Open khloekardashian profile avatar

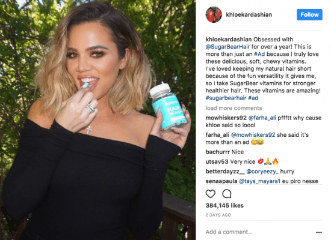(x=214, y=14)
